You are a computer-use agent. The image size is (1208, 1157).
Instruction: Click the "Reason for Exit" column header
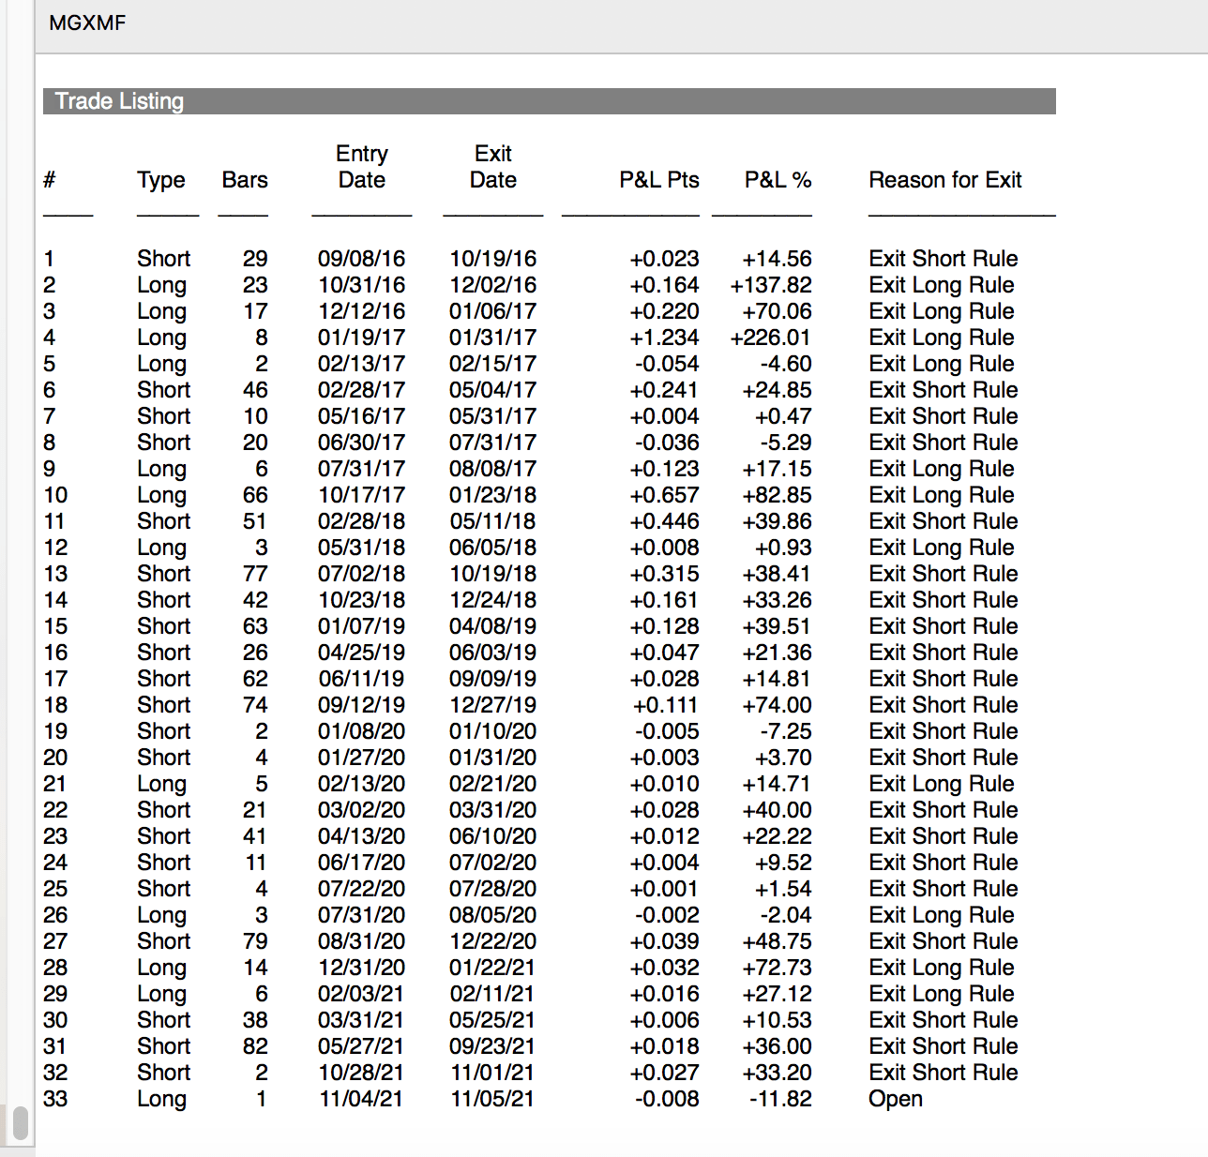(945, 180)
